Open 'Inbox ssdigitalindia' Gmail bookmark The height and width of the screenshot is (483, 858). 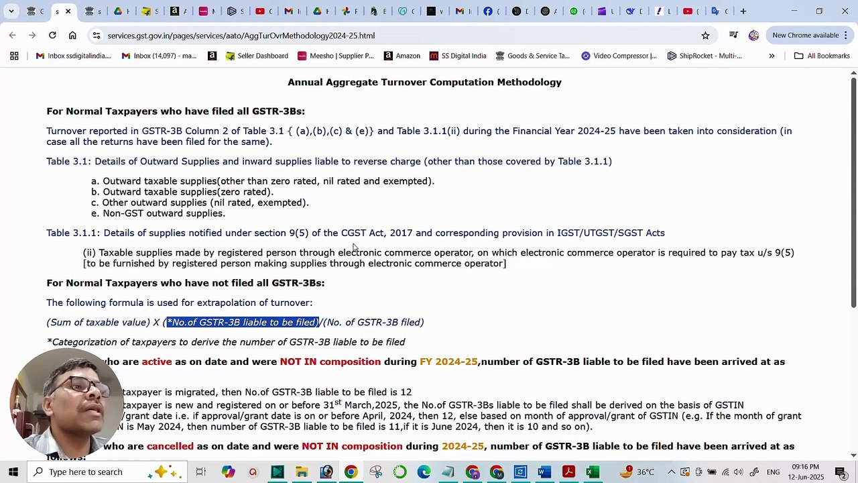74,56
